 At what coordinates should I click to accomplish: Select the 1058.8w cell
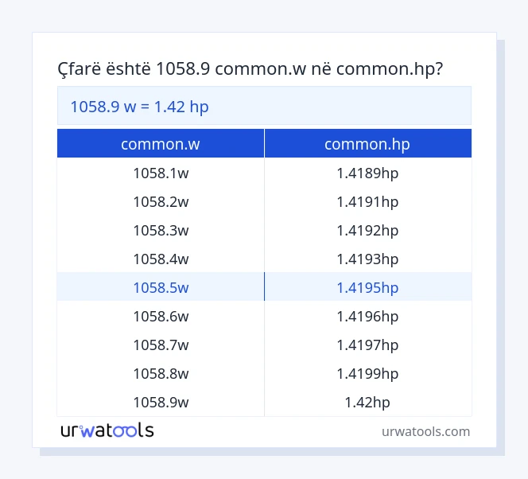coord(161,373)
